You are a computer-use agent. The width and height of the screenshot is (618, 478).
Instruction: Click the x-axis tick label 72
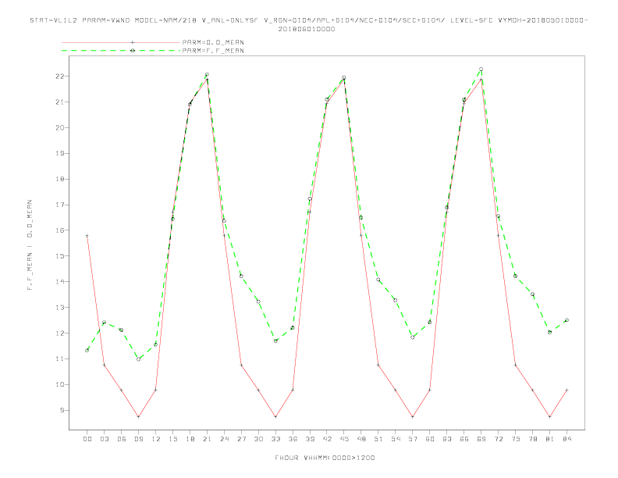(498, 439)
